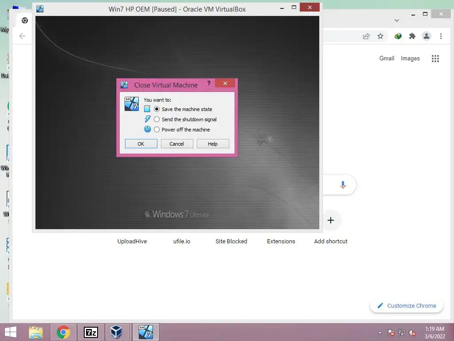
Task: Open Gmail link
Action: coord(387,58)
